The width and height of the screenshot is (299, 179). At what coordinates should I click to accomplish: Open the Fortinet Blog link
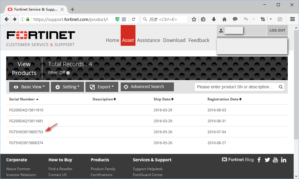click(237, 160)
